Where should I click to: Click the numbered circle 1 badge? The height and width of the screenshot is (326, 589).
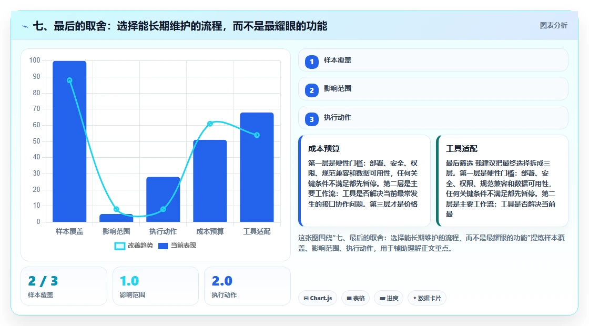pyautogui.click(x=311, y=62)
